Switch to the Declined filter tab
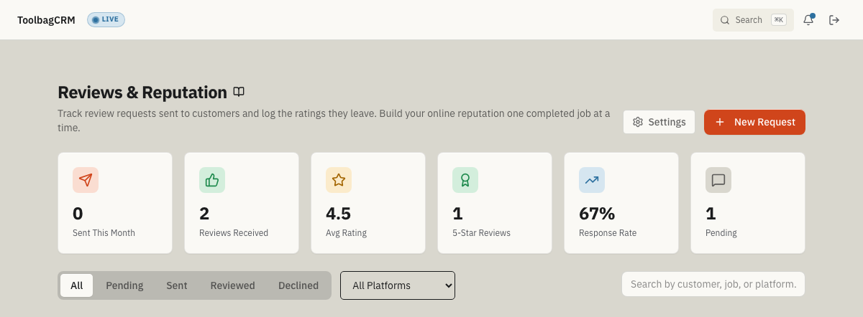 pos(298,285)
